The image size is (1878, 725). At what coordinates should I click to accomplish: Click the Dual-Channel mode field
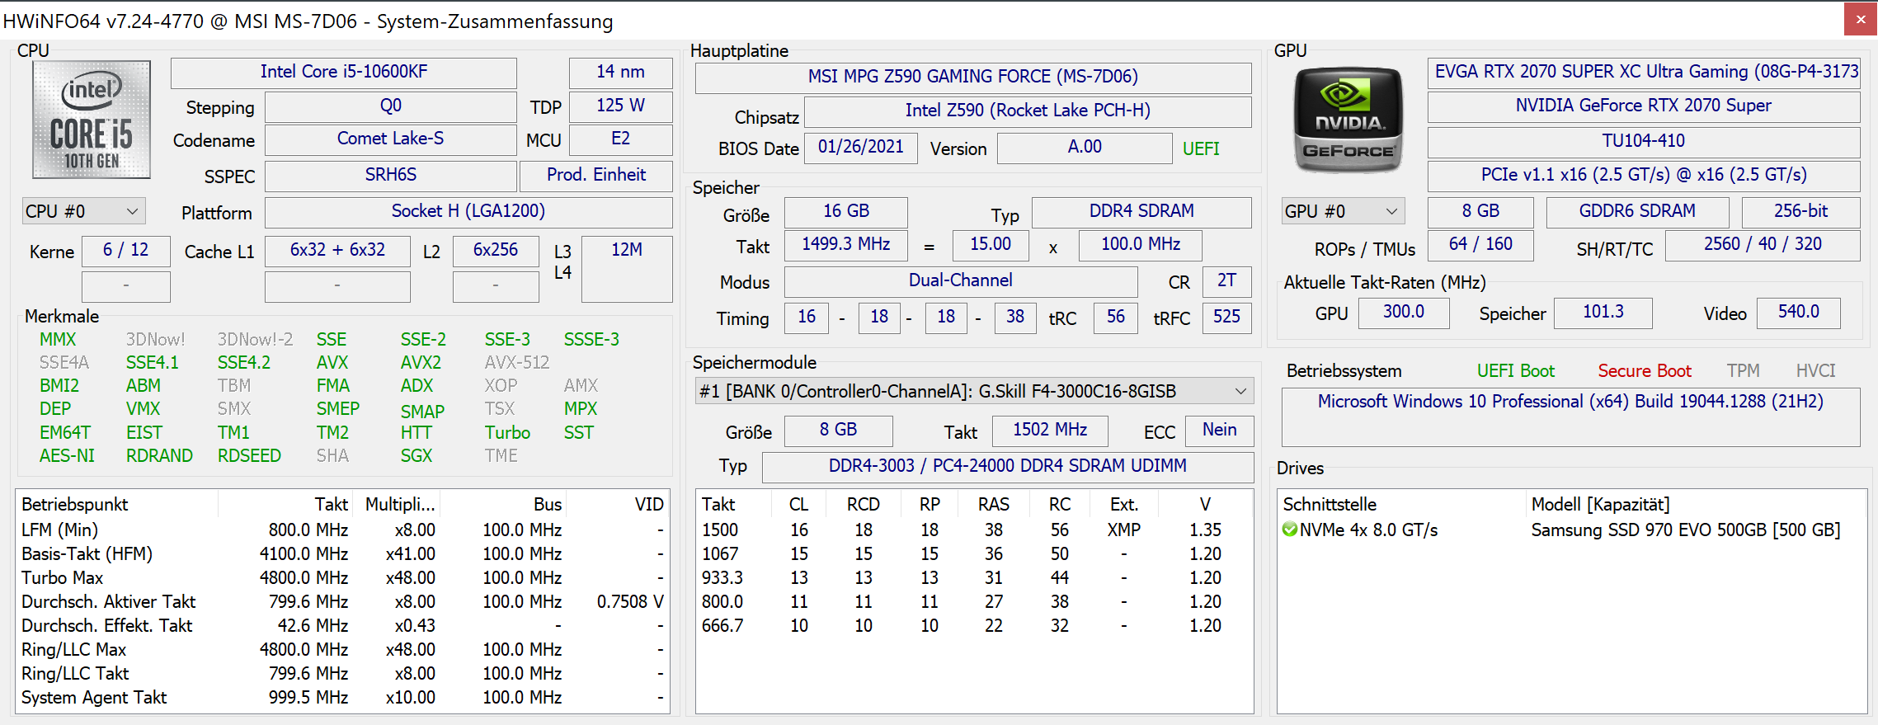click(x=961, y=280)
